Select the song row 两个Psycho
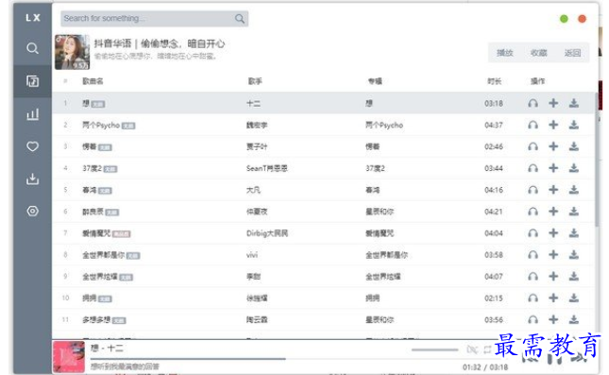 tap(323, 125)
